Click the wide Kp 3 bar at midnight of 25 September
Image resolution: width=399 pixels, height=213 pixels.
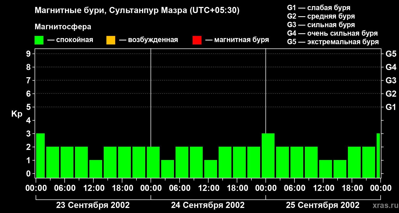tap(268, 155)
